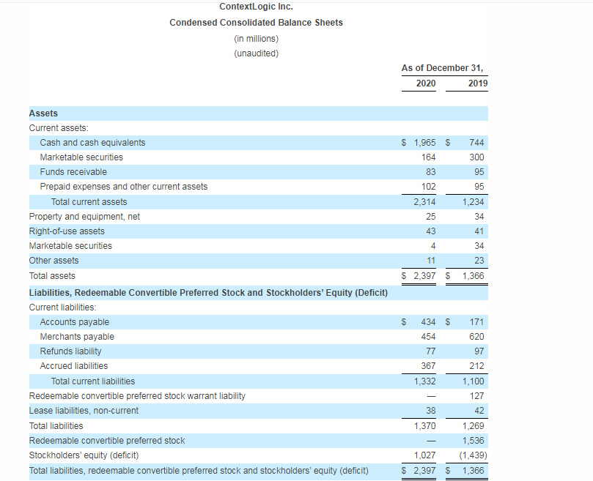This screenshot has height=481, width=593.
Task: Select the 'Accounts payable' row label
Action: pos(75,322)
